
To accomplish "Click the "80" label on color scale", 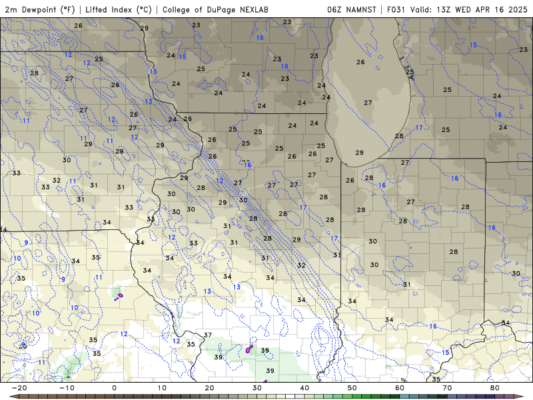I will (495, 388).
